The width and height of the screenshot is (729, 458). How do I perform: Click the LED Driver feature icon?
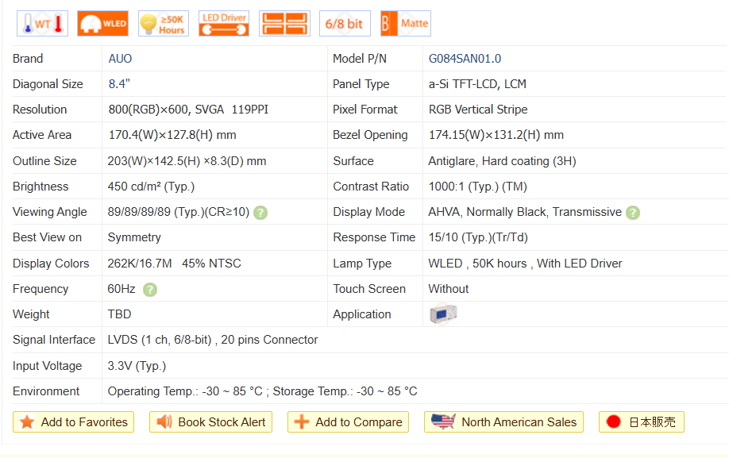(224, 24)
